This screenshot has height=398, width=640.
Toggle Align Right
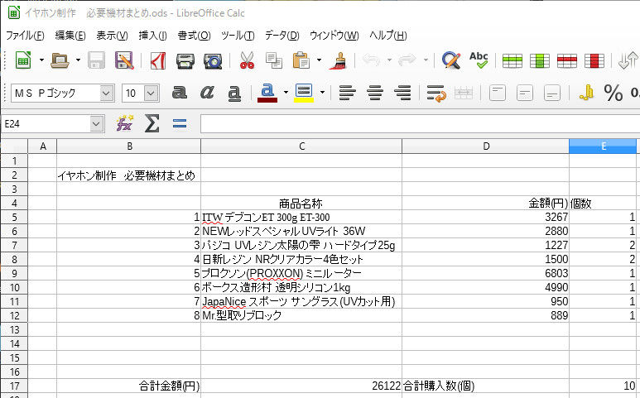(402, 93)
